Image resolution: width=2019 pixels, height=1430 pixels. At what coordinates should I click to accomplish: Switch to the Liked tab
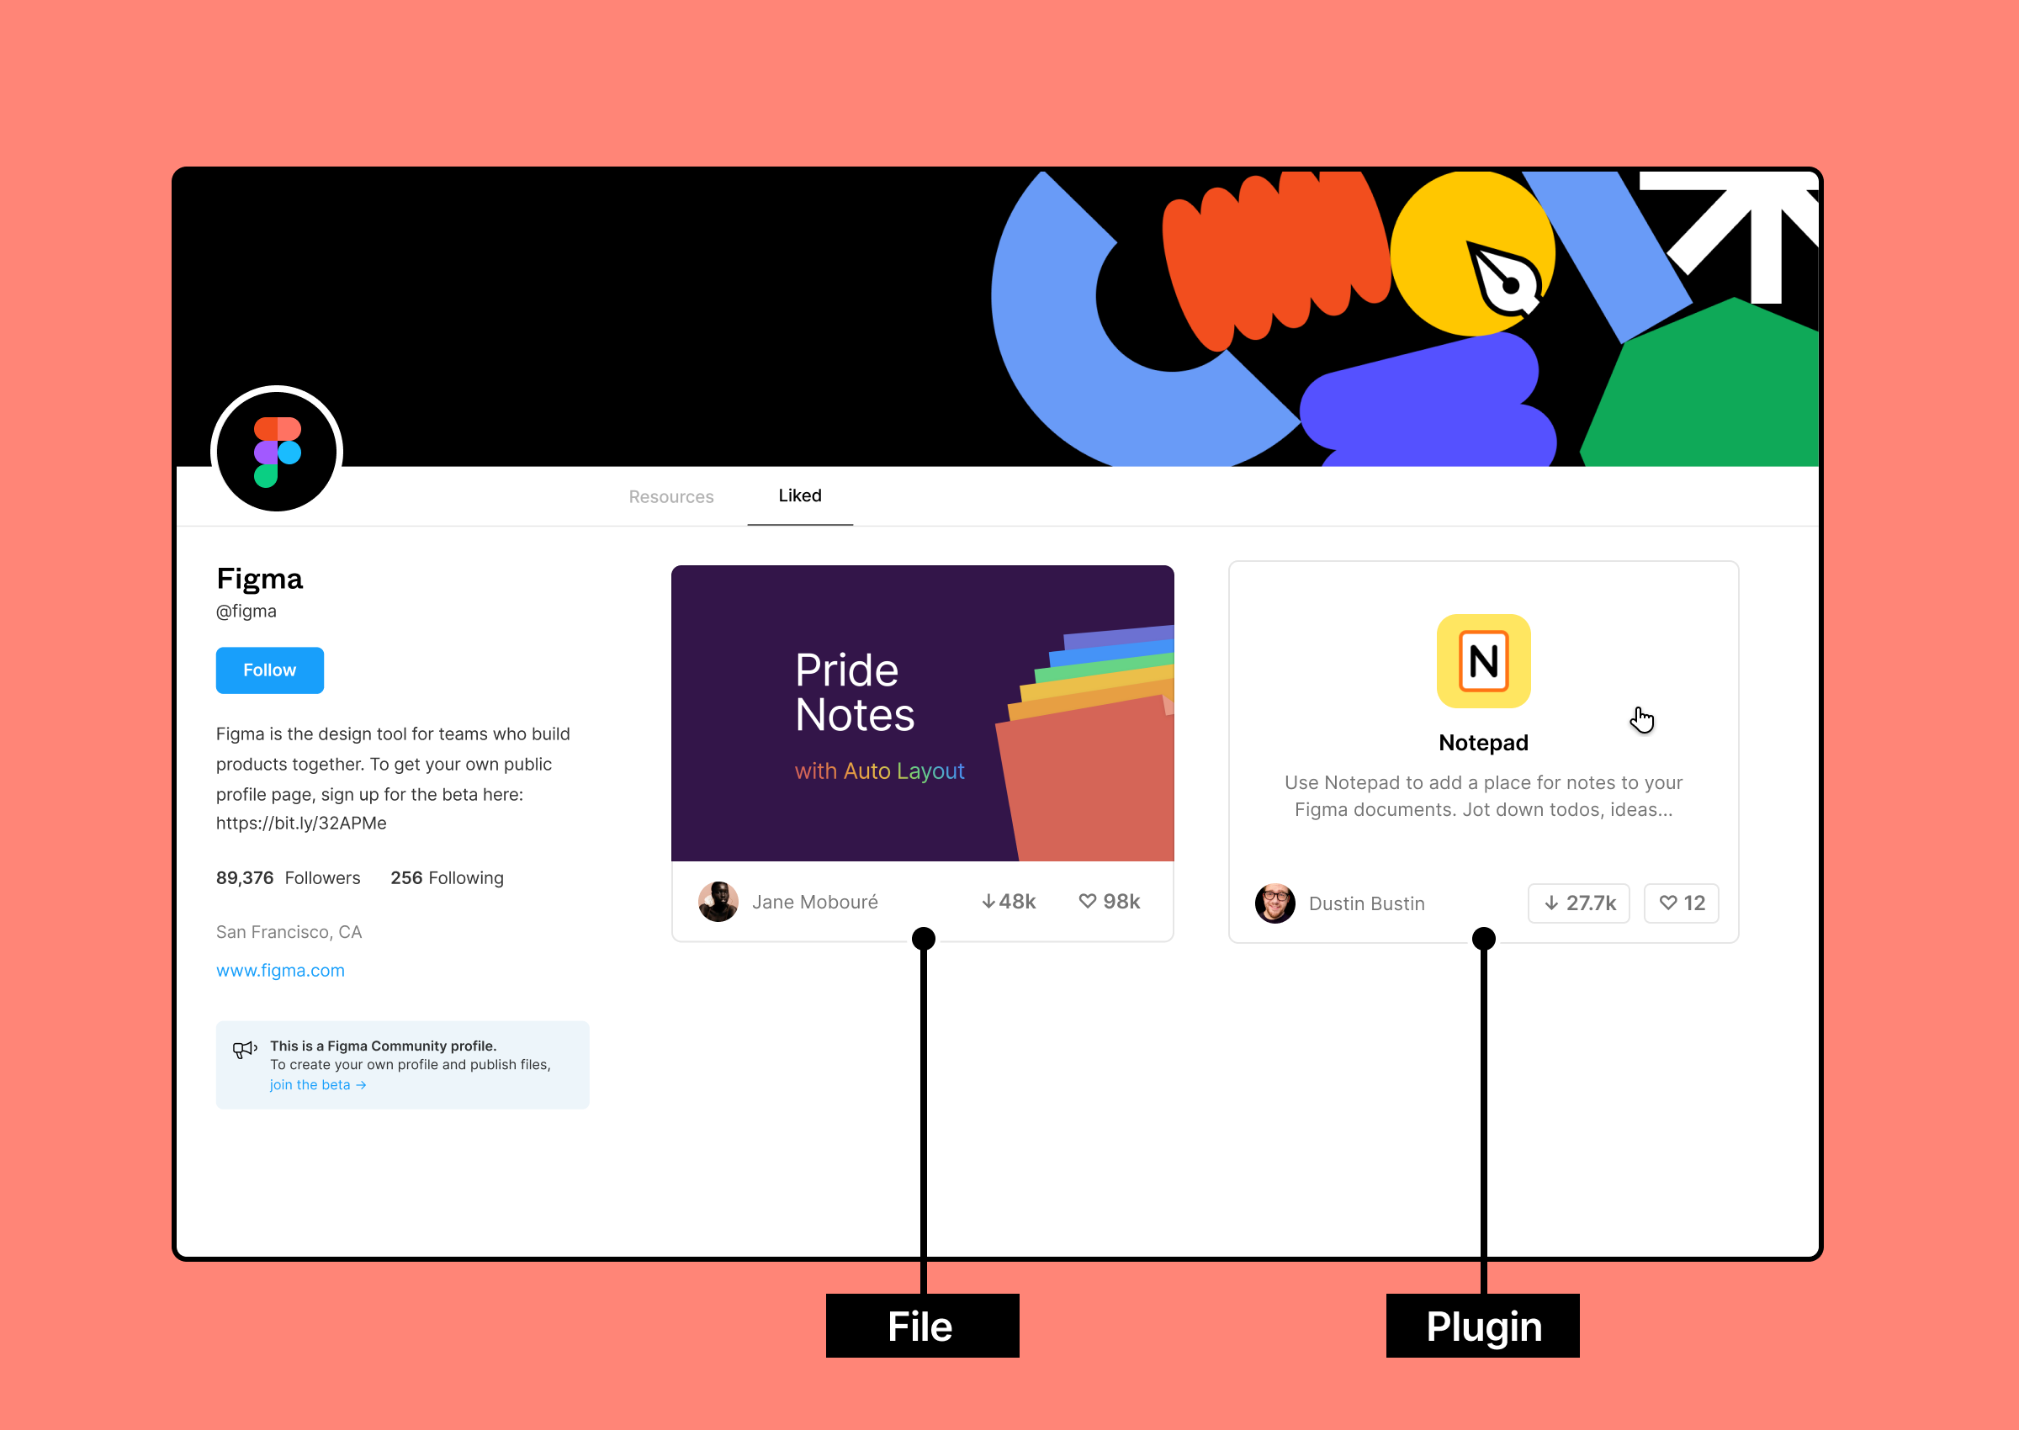(800, 495)
